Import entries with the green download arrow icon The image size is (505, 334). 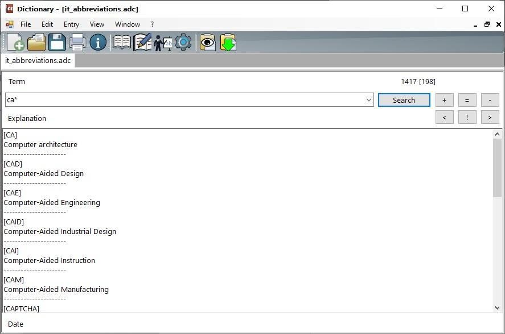pos(228,42)
